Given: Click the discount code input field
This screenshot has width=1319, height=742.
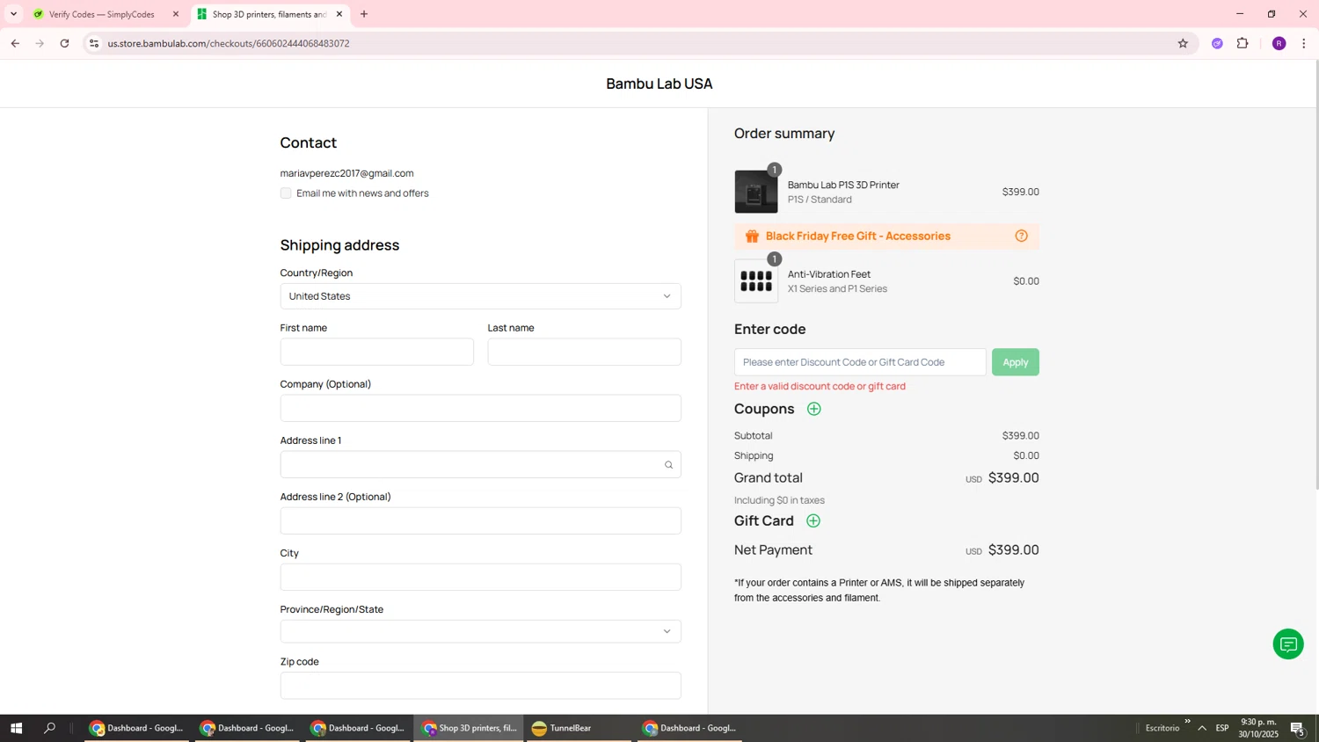Looking at the screenshot, I should coord(860,362).
